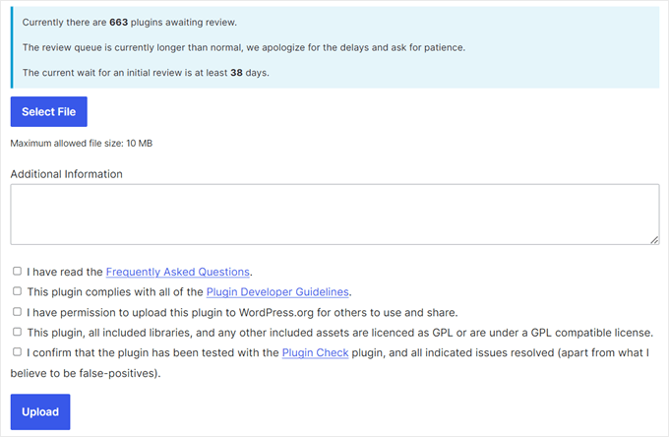
Task: Click the text area resize handle
Action: tap(654, 239)
